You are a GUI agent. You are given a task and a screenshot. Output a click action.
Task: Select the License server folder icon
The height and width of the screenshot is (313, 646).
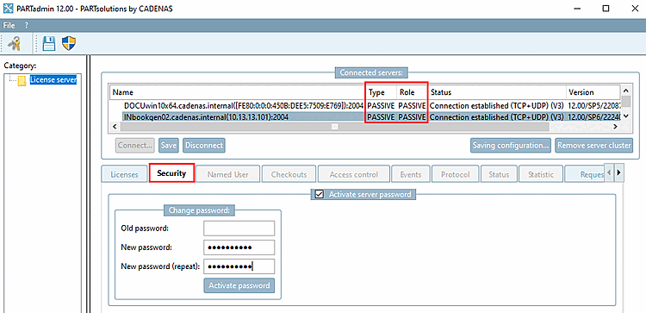[x=22, y=80]
